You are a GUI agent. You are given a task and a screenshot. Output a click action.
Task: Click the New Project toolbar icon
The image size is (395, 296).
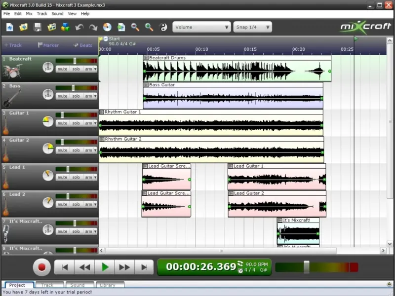click(x=9, y=27)
